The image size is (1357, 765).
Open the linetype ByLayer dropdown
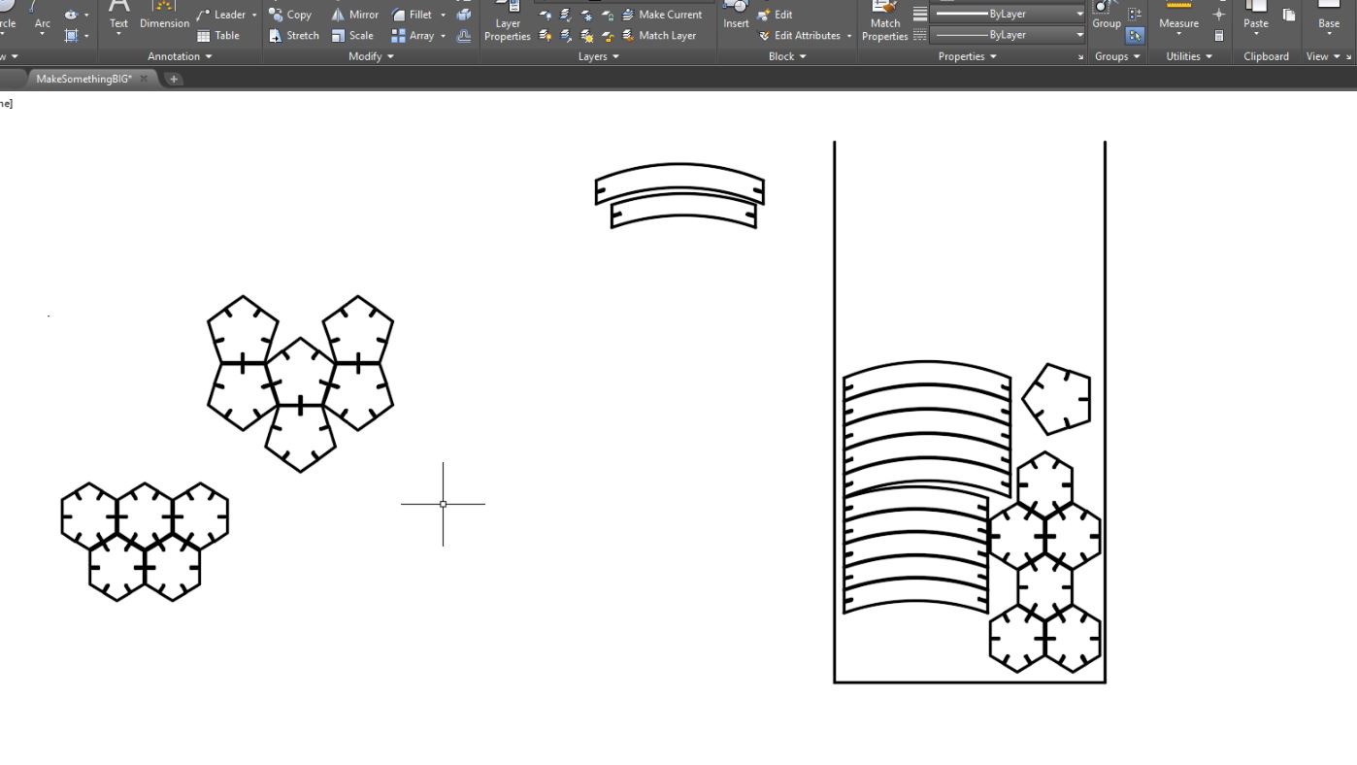1008,35
